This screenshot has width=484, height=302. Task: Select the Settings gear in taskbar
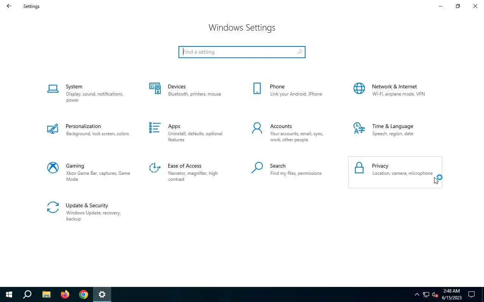pos(102,294)
